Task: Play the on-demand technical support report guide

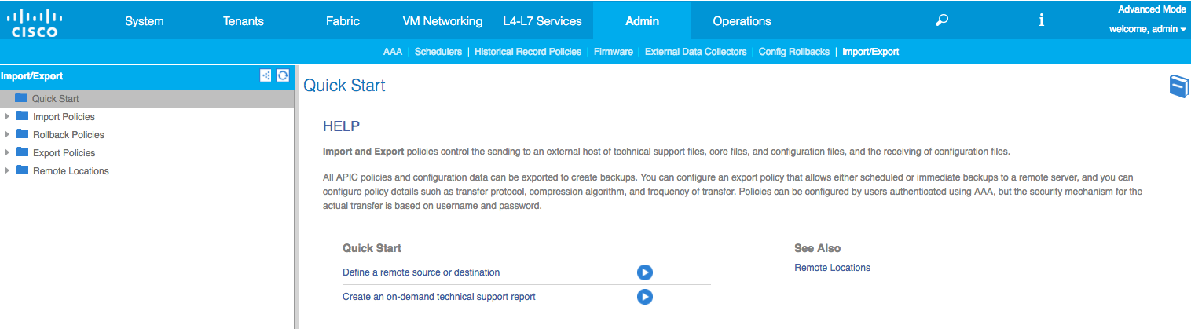Action: [644, 297]
